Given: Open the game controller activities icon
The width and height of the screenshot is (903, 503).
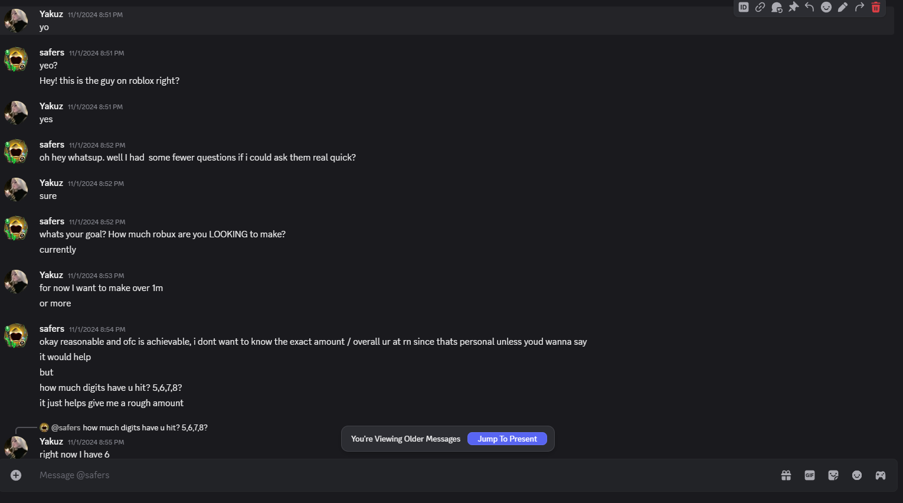Looking at the screenshot, I should point(881,475).
